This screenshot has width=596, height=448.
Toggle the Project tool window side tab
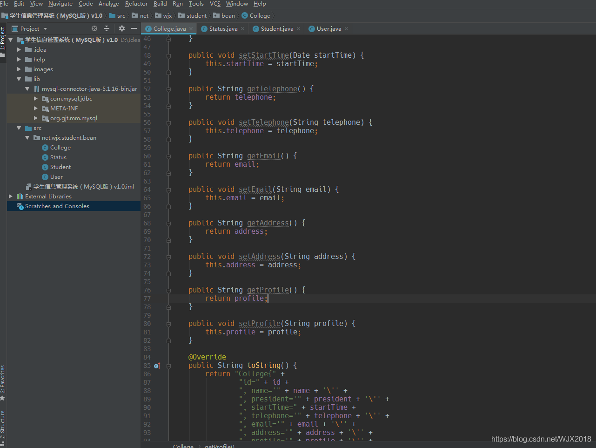pyautogui.click(x=3, y=42)
